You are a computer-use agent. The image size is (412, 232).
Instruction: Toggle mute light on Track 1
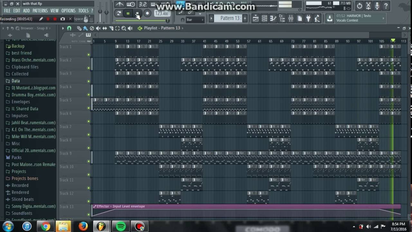point(89,55)
